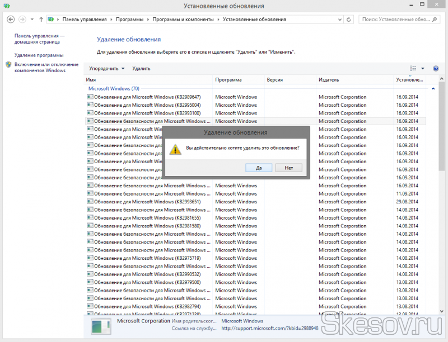
Task: Click the change view icon in the toolbar
Action: click(x=413, y=69)
